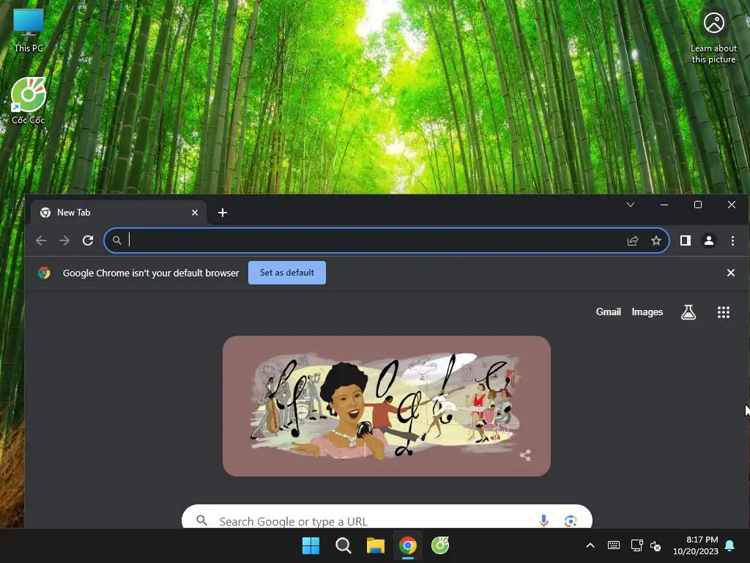The height and width of the screenshot is (563, 750).
Task: Focus the Chrome address bar
Action: tap(387, 240)
